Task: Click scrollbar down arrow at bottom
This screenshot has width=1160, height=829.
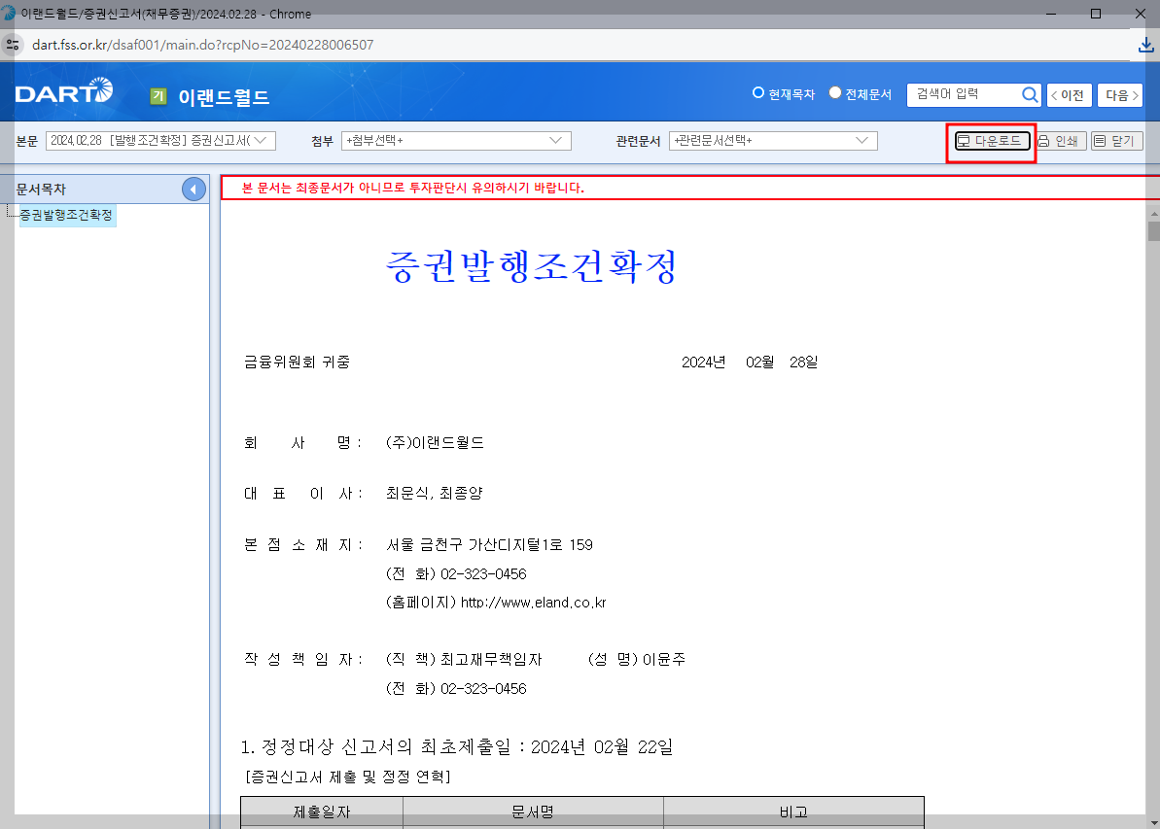Action: [x=1153, y=822]
